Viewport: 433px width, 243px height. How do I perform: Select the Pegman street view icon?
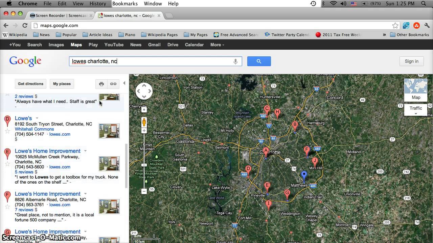[144, 122]
